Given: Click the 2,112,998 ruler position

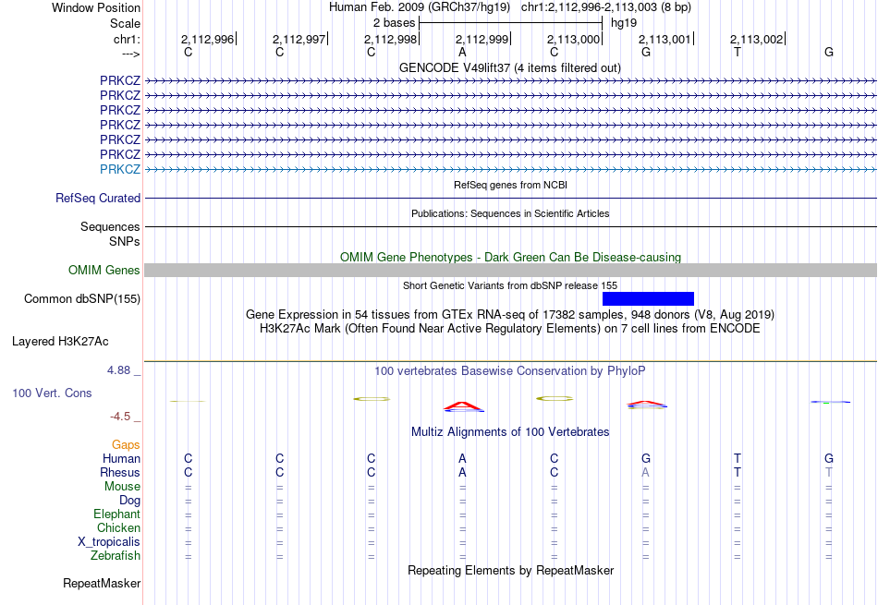Looking at the screenshot, I should (x=391, y=39).
